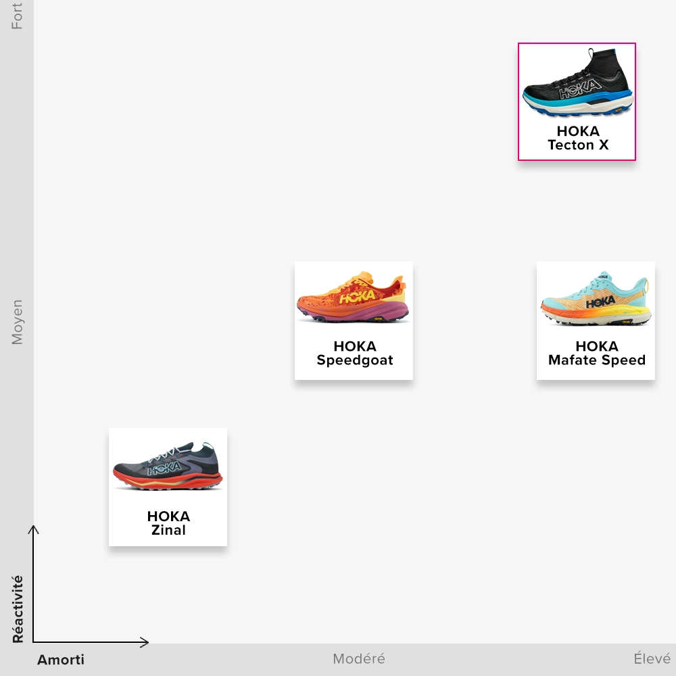Click the Élevé label on horizontal axis
This screenshot has width=676, height=676.
pos(652,658)
